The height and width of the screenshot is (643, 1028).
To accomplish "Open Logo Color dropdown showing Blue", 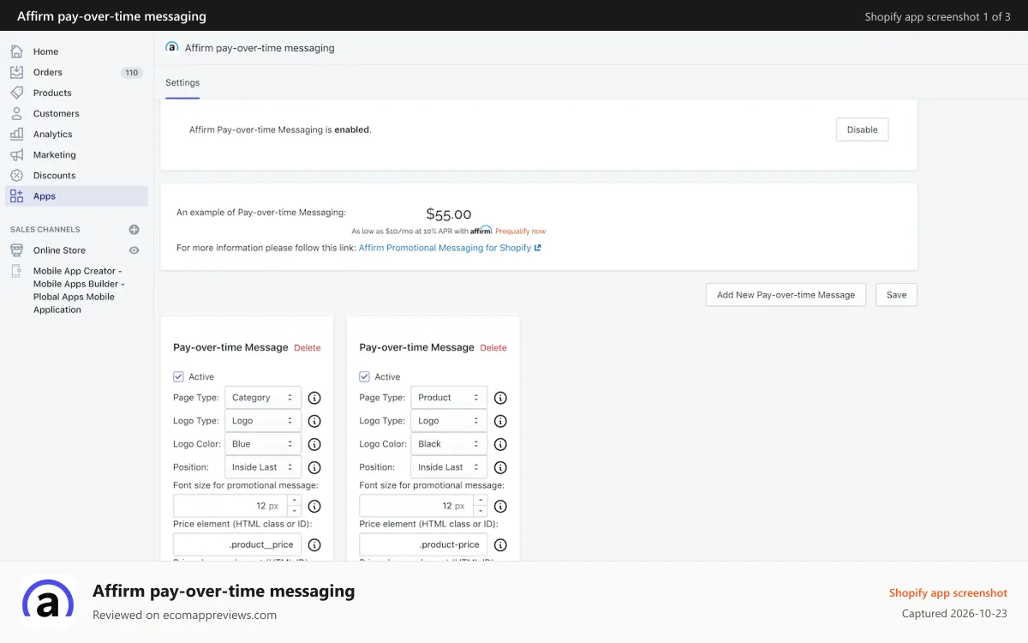I will pyautogui.click(x=263, y=444).
